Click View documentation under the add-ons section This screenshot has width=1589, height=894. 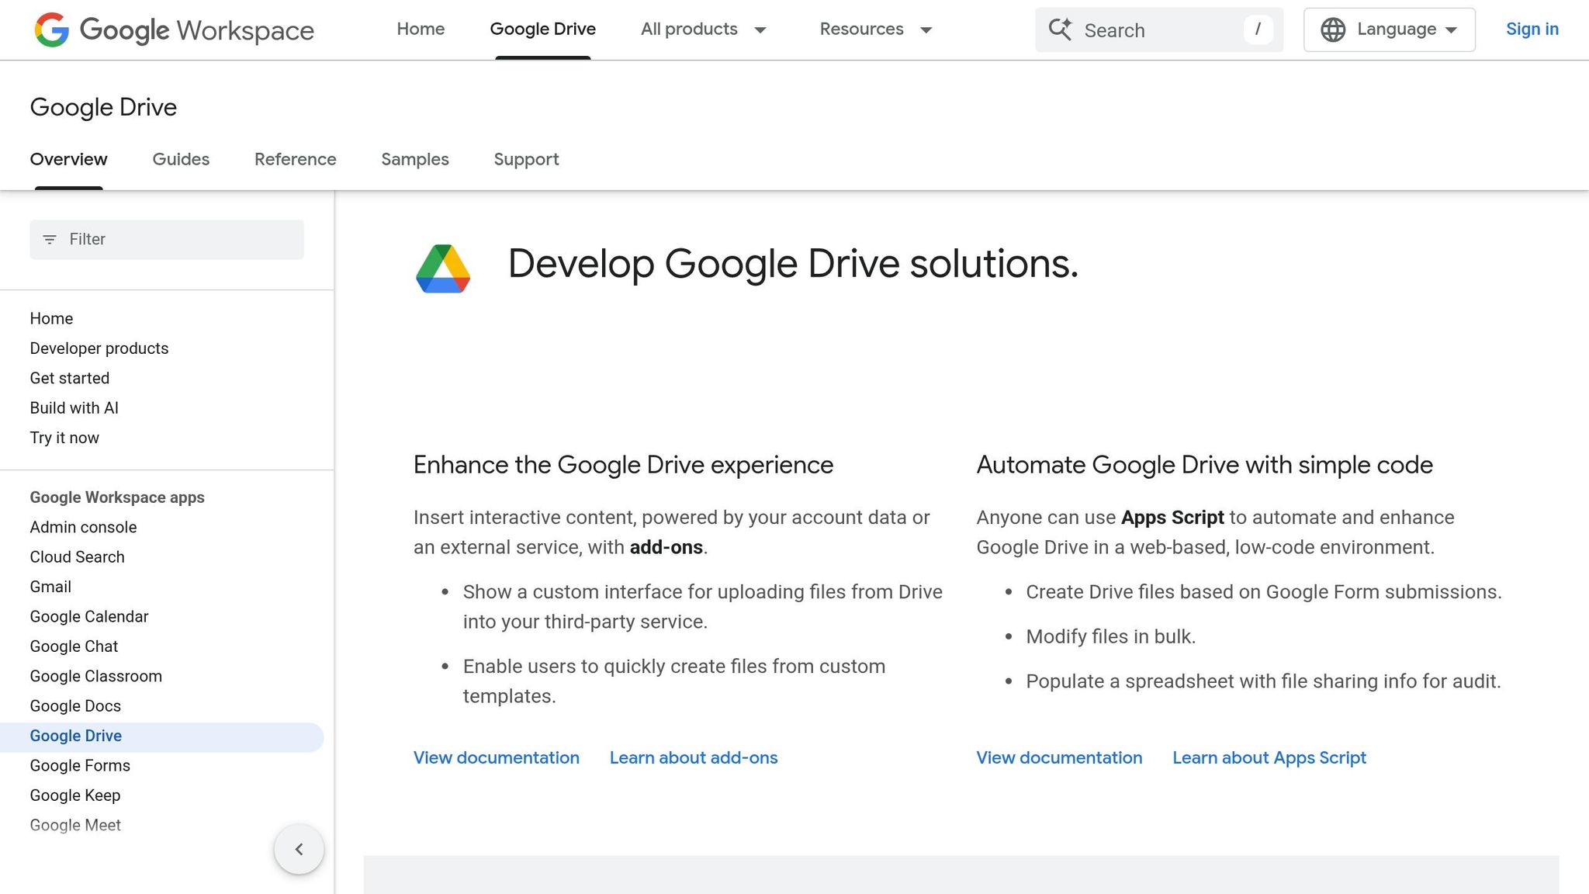(496, 757)
